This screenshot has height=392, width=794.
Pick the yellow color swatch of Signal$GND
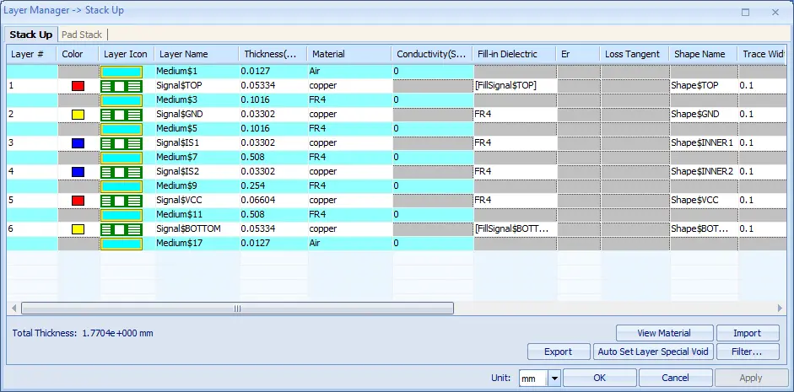click(78, 115)
